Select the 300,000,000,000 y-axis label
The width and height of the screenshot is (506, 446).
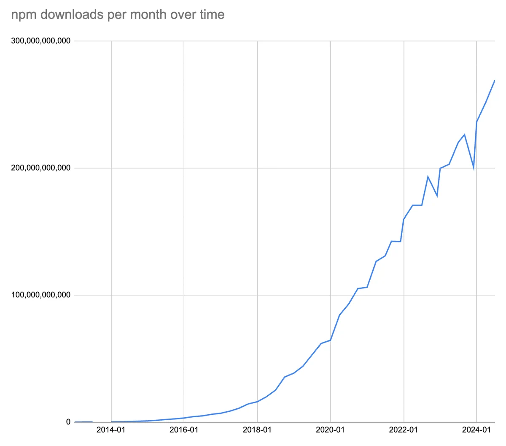(40, 41)
